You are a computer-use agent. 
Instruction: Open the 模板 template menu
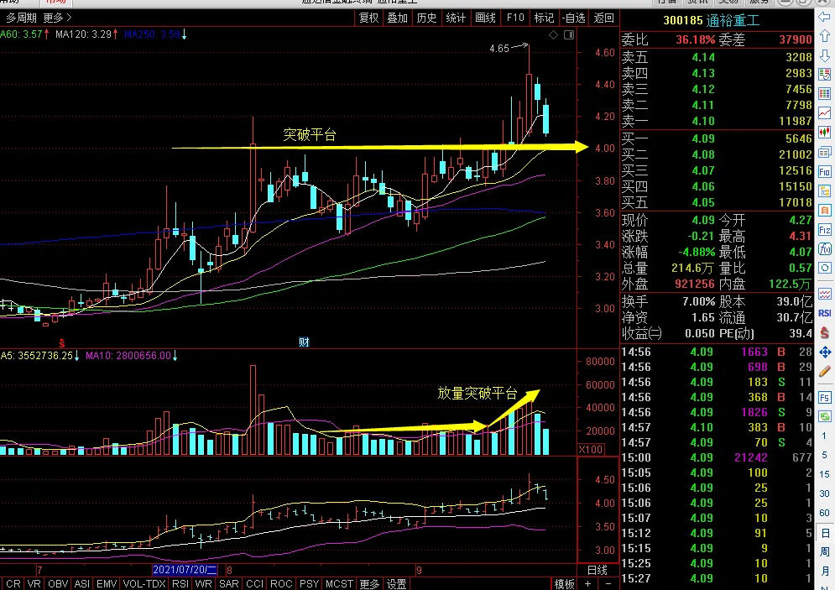[565, 584]
